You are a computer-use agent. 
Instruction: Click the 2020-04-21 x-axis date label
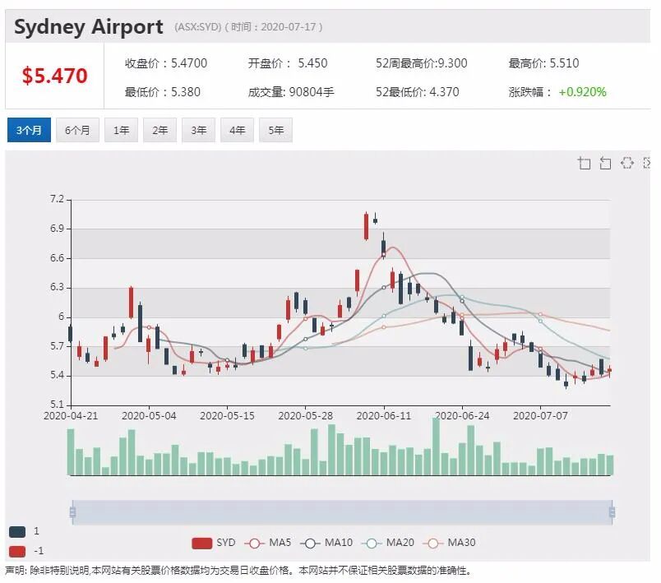pos(71,416)
